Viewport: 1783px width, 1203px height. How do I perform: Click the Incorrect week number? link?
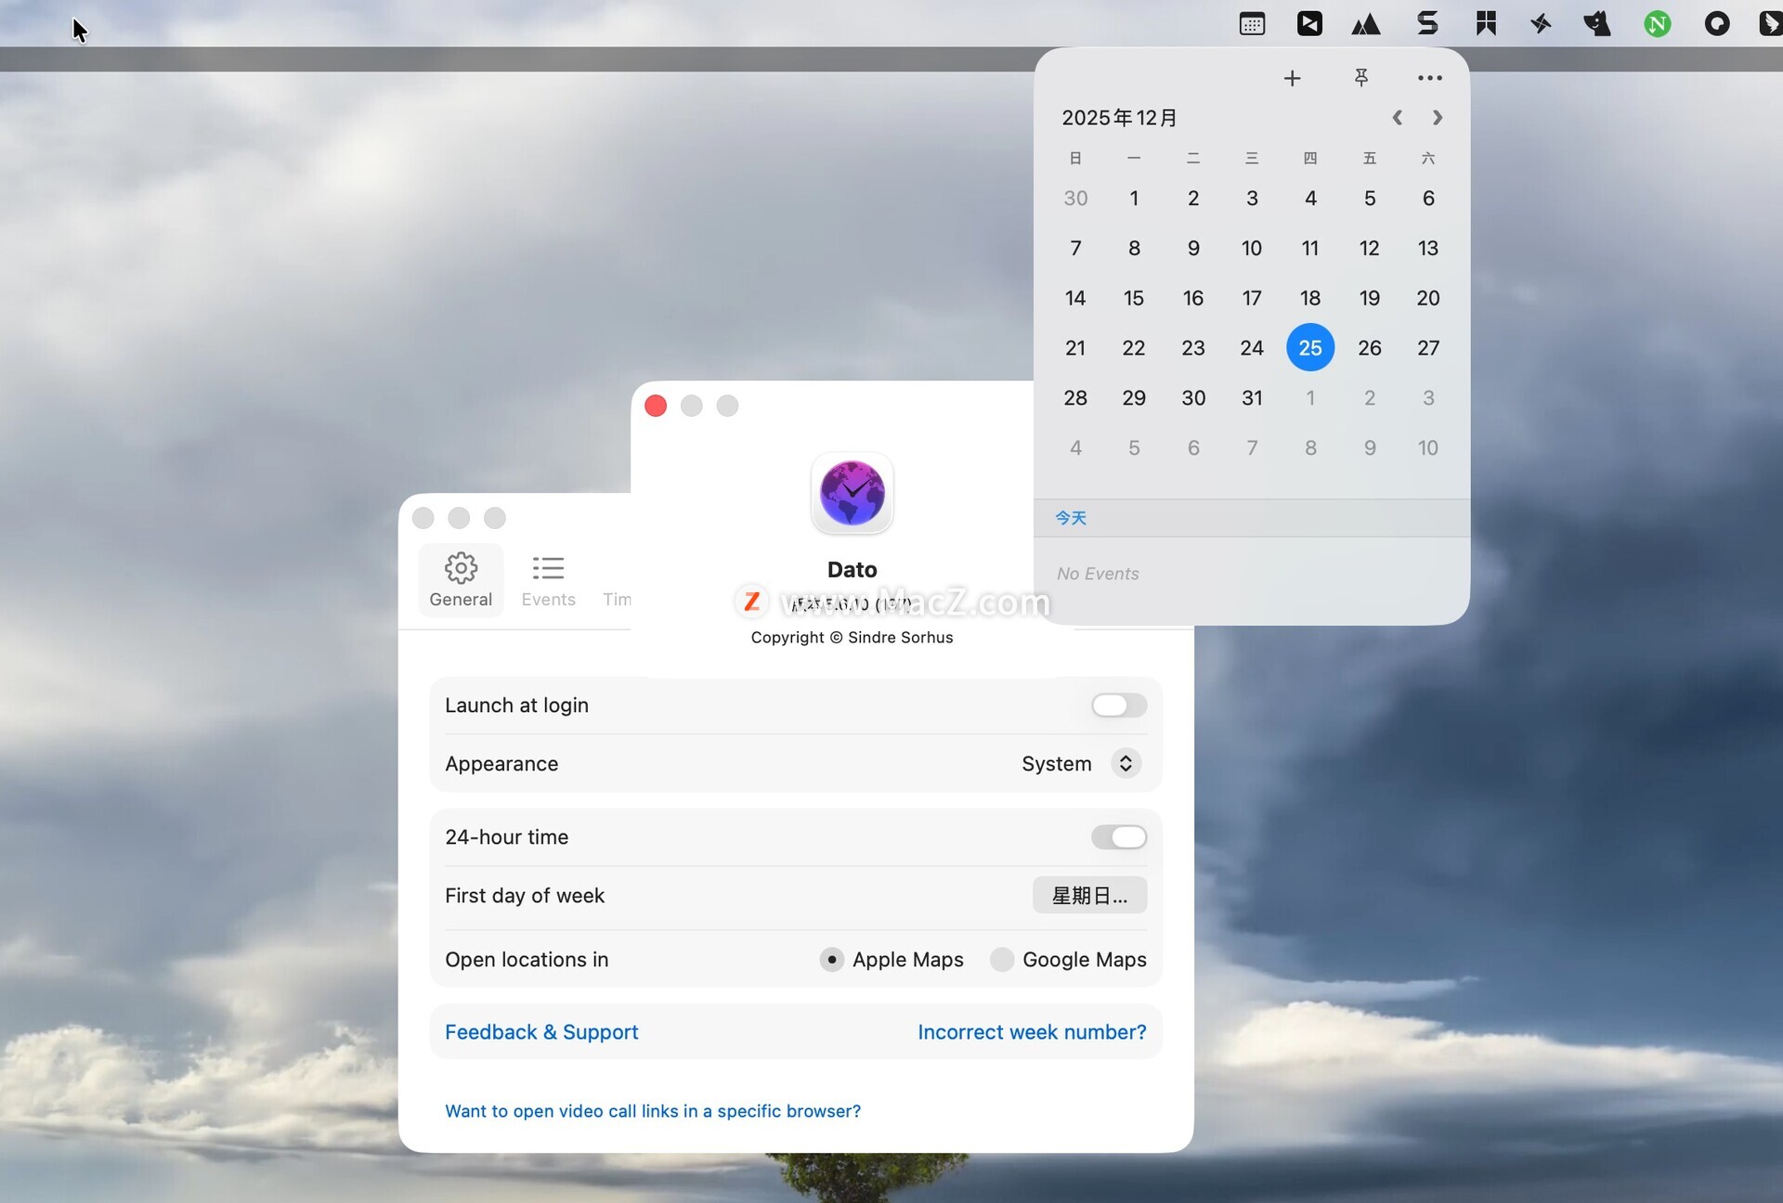coord(1032,1032)
